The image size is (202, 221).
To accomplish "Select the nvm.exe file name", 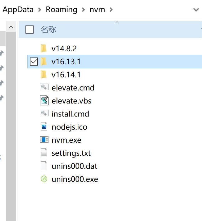I will (67, 140).
